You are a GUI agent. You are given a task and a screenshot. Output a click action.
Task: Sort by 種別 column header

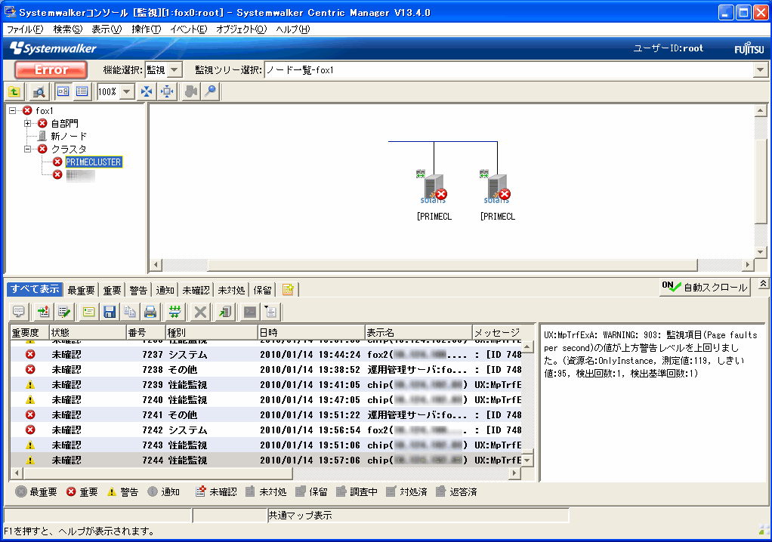212,333
